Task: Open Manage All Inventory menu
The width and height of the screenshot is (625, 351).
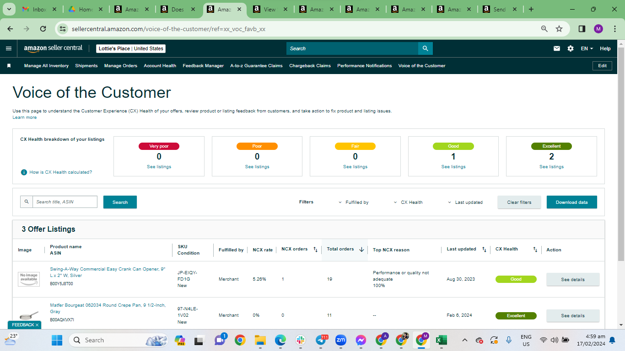Action: point(46,66)
